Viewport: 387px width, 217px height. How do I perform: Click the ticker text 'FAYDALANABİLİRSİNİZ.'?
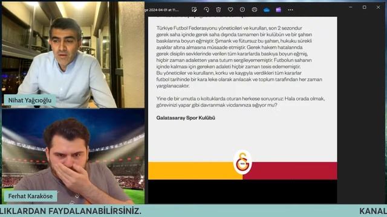[x=95, y=211]
